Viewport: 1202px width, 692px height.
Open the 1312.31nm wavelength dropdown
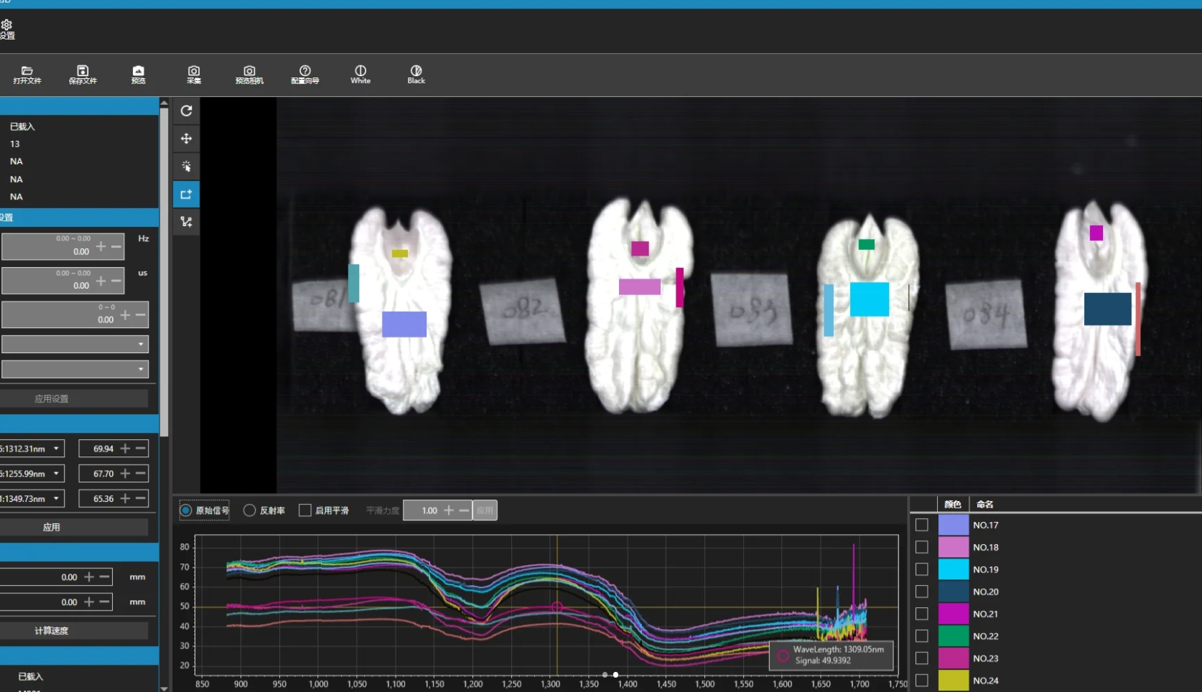[x=55, y=449]
